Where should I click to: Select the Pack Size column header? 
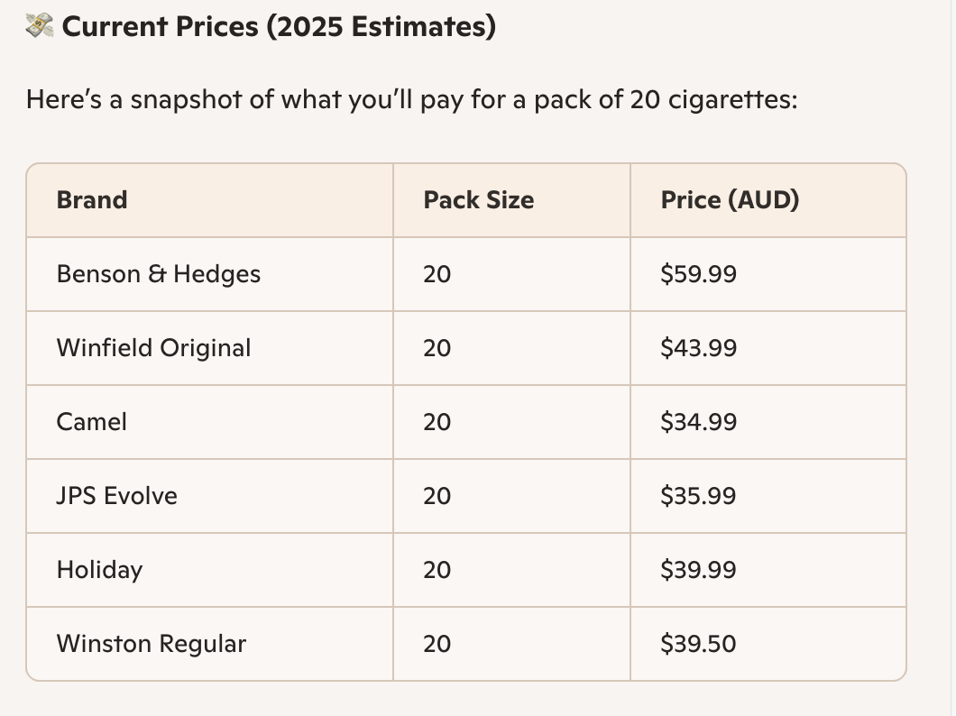479,199
